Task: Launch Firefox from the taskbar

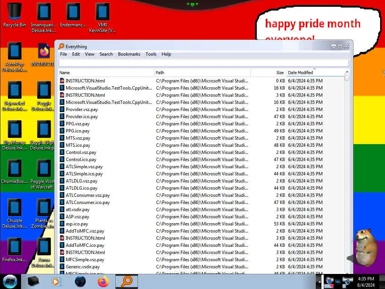Action: tap(103, 281)
